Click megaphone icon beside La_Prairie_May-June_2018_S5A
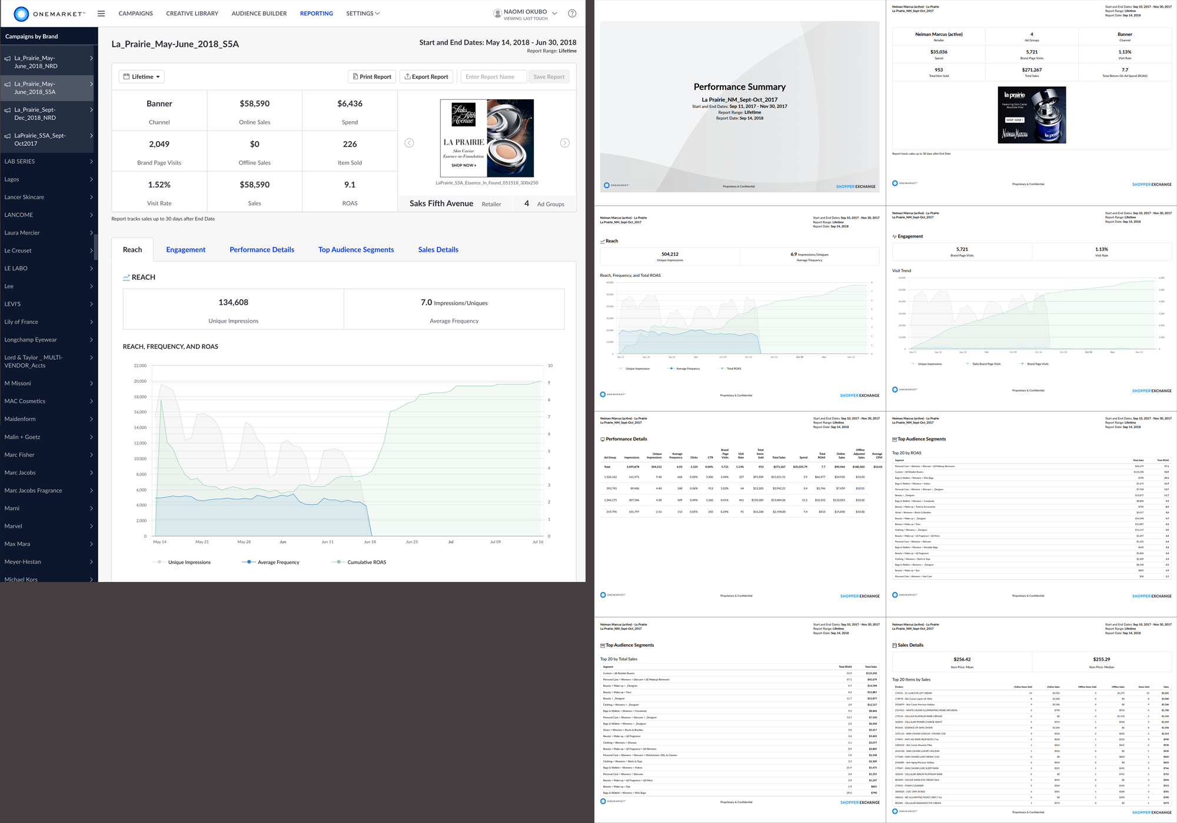The image size is (1177, 823). tap(8, 85)
